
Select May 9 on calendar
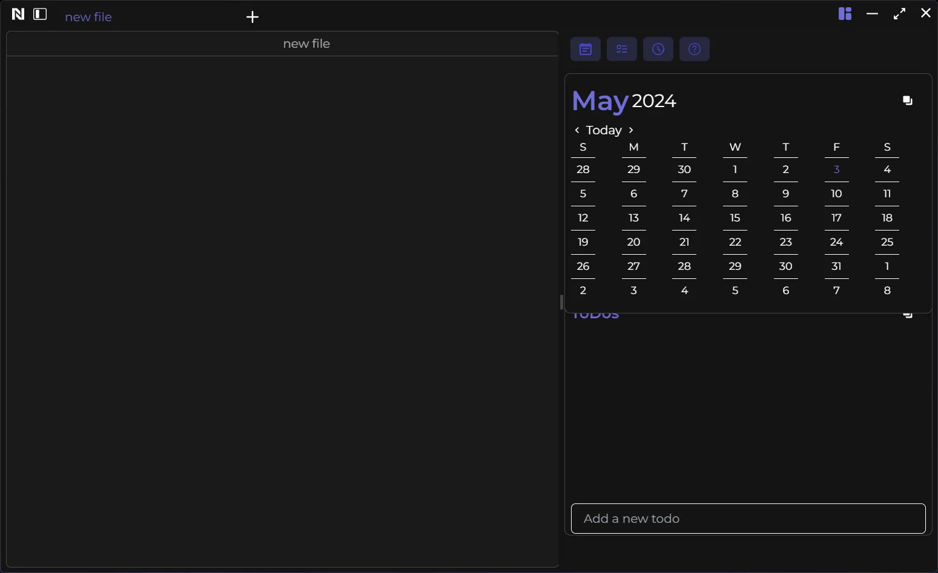tap(786, 194)
